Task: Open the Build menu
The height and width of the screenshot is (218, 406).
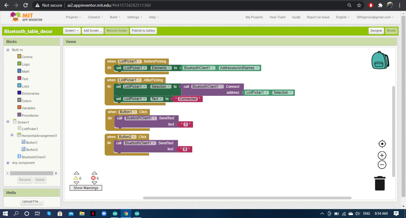Action: click(x=115, y=17)
